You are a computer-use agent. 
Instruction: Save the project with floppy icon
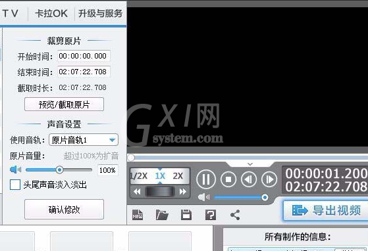[186, 215]
